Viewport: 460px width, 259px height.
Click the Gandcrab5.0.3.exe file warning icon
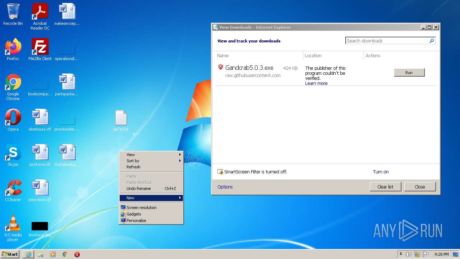tap(221, 67)
